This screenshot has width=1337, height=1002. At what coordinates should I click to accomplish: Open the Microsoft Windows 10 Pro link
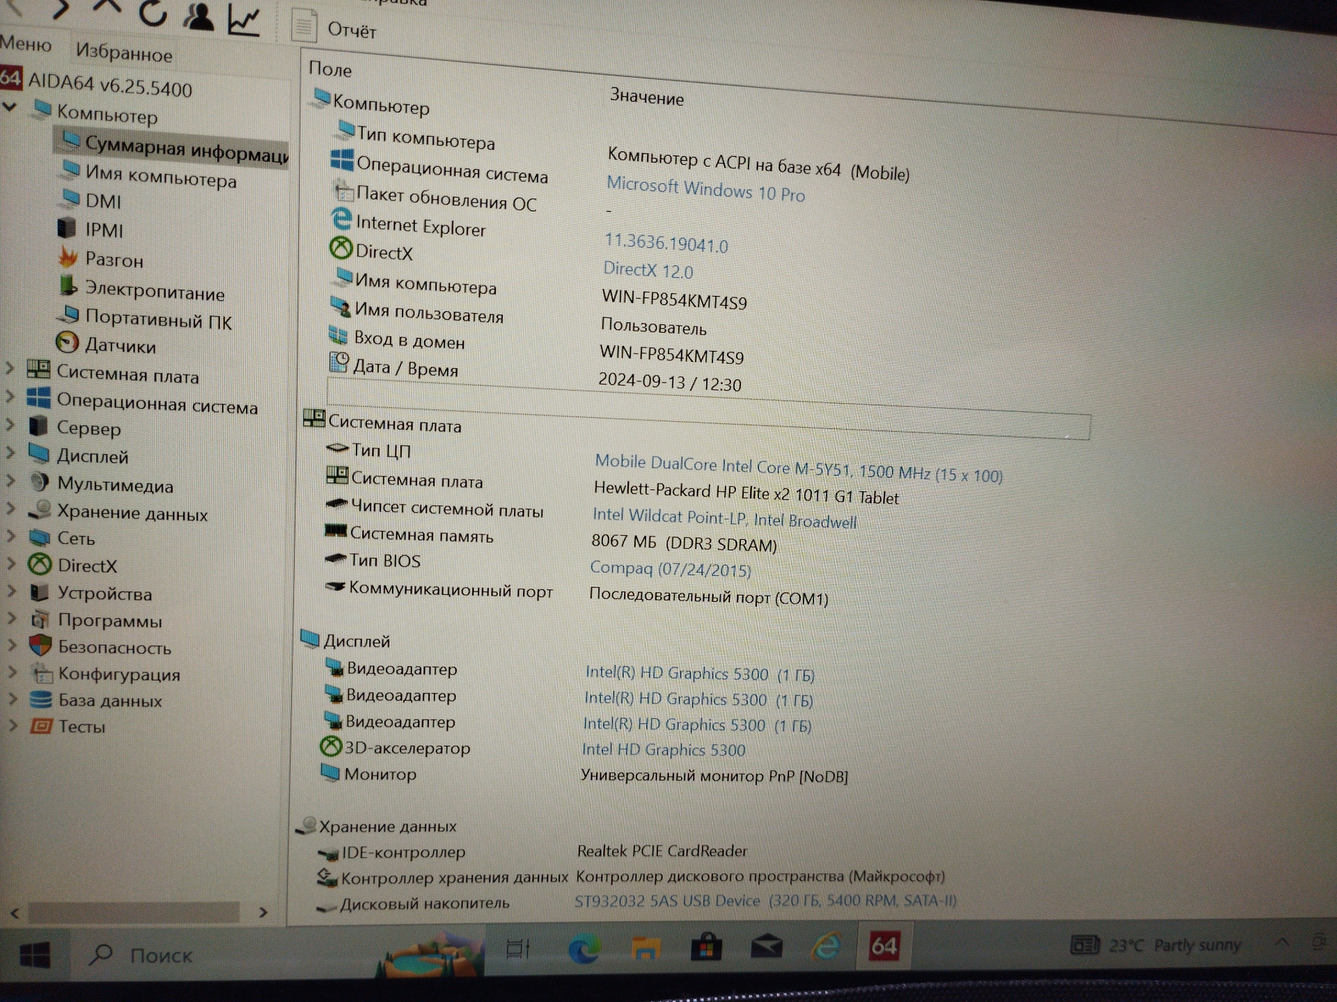[705, 189]
